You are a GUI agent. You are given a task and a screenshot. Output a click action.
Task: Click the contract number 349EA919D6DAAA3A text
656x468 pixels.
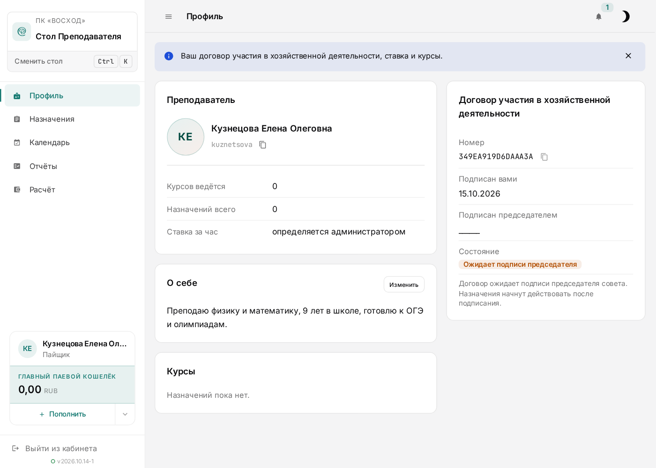[x=496, y=157]
